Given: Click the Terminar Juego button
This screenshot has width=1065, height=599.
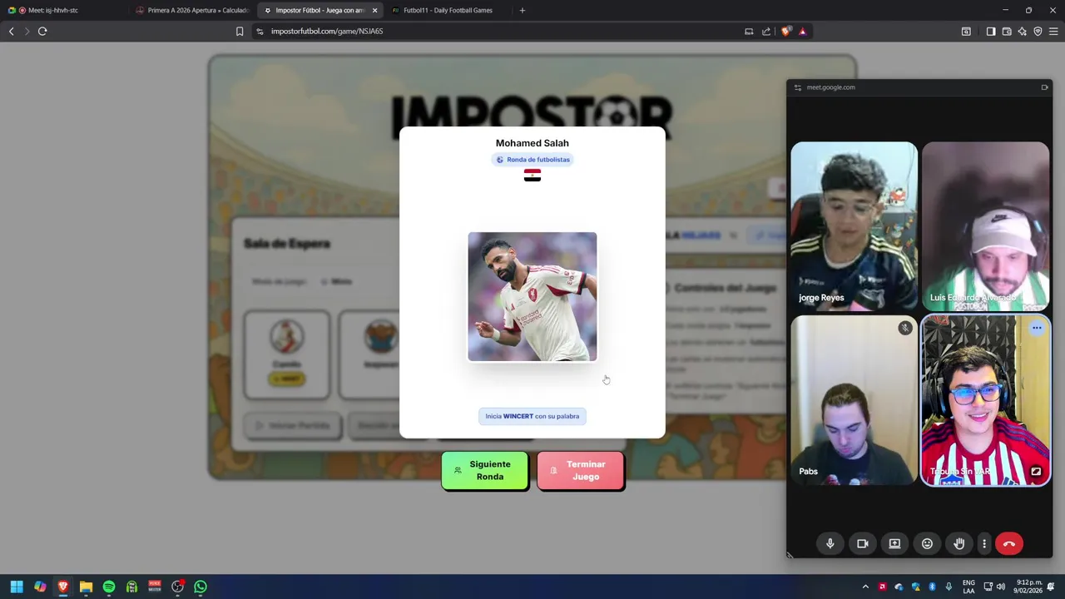Looking at the screenshot, I should point(581,471).
